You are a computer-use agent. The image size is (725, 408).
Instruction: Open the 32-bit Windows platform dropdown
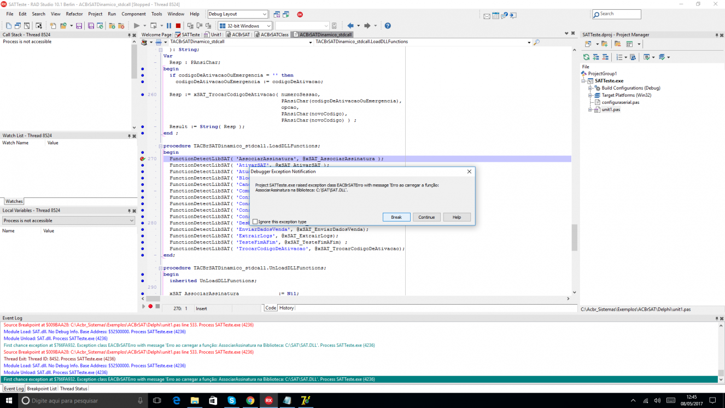tap(268, 26)
